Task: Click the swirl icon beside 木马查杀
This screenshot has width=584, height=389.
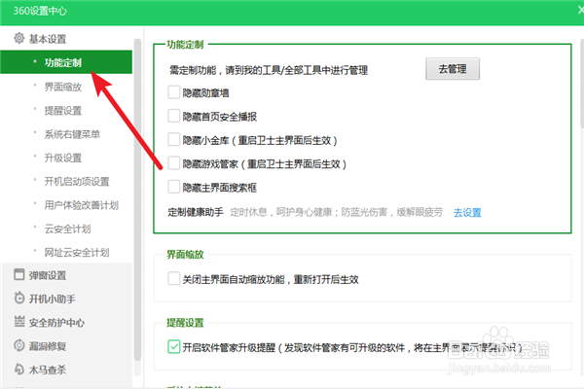Action: [x=19, y=369]
